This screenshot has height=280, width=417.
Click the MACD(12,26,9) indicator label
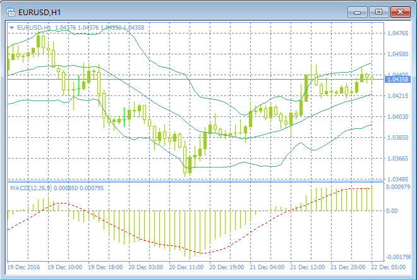[x=31, y=188]
